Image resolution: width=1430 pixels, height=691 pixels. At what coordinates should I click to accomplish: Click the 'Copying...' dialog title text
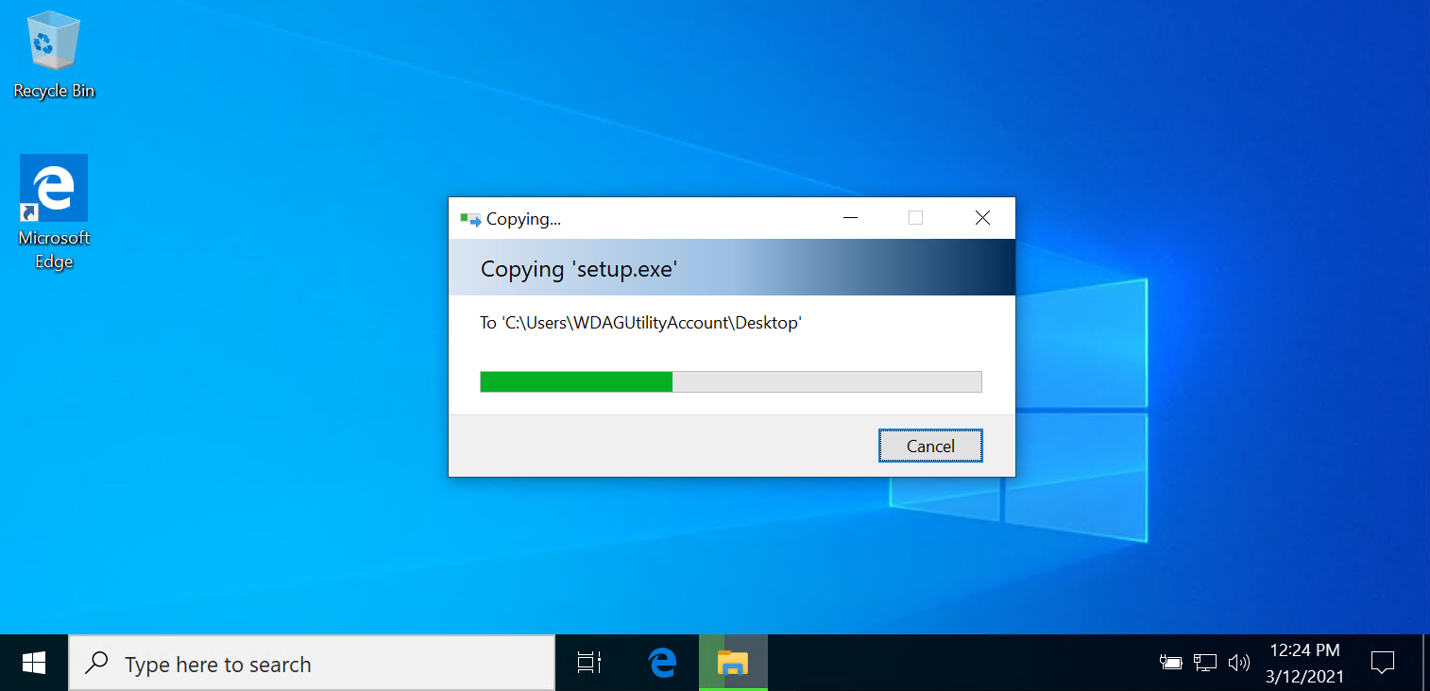coord(523,219)
